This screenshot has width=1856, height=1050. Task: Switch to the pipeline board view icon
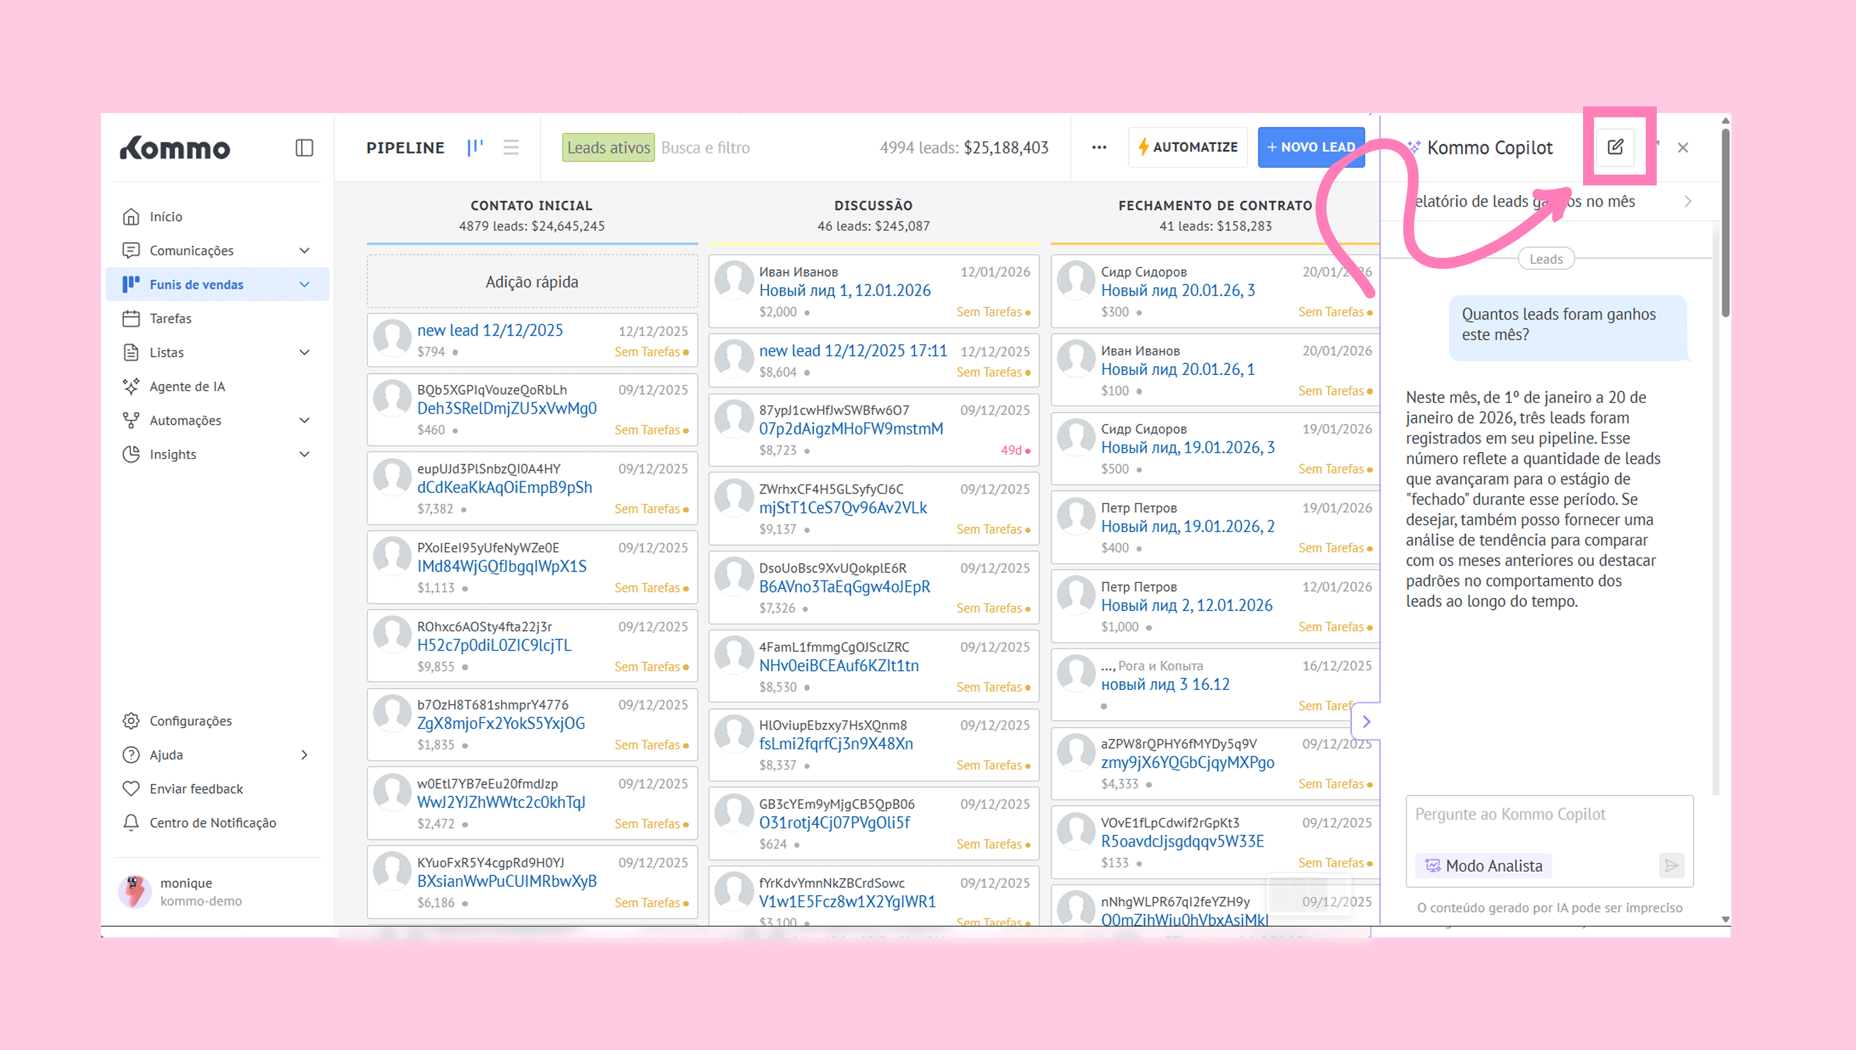pos(475,148)
